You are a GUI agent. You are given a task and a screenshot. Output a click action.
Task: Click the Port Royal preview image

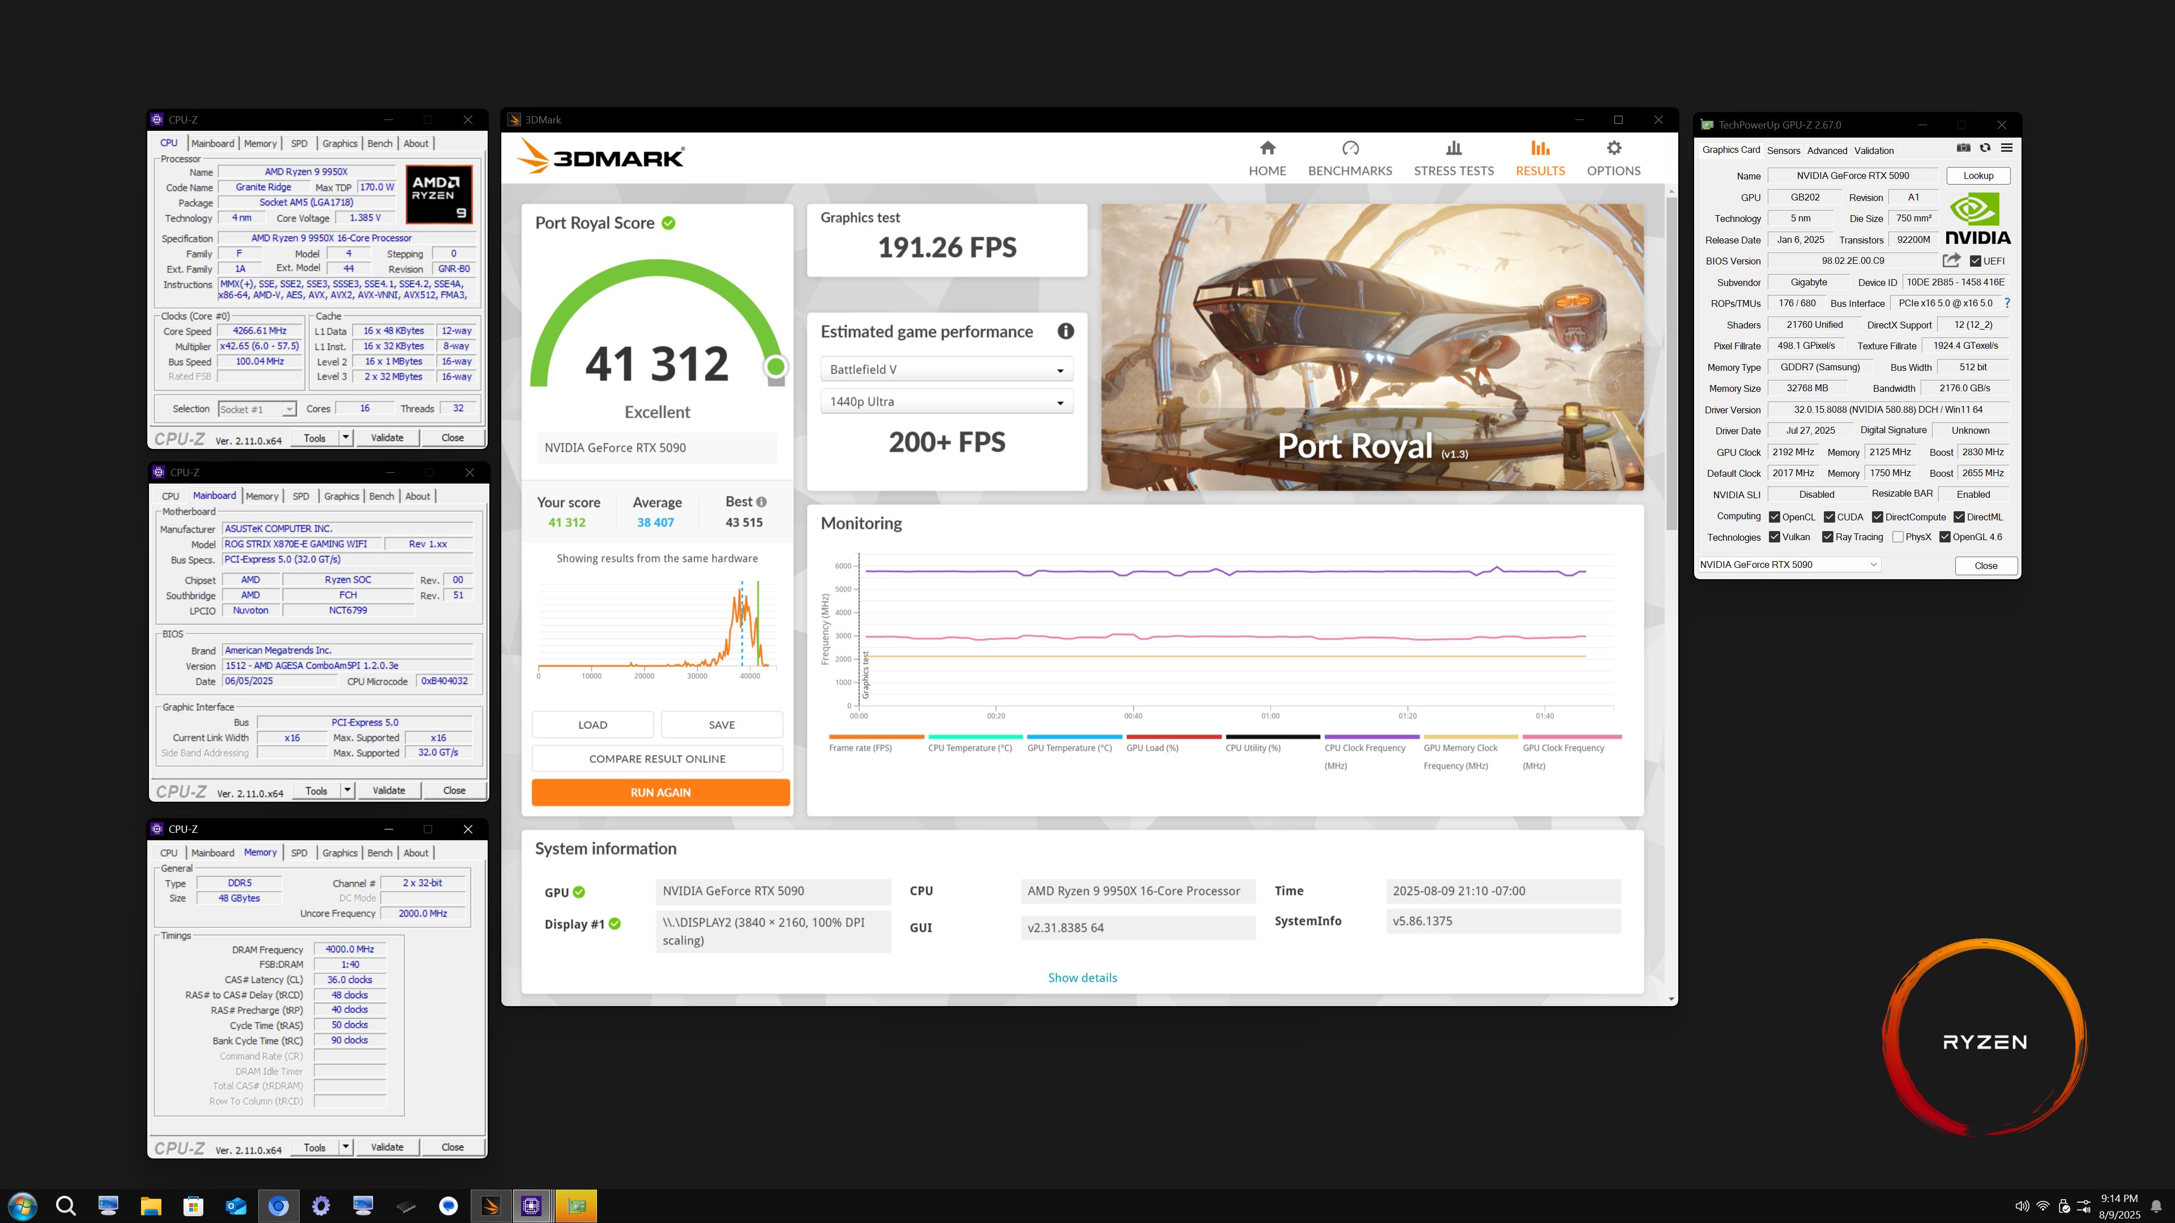point(1372,347)
